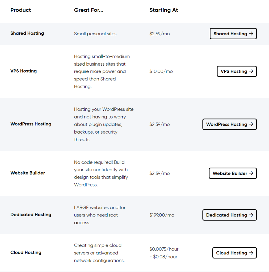
Task: Click arrow icon in Website Builder button
Action: click(251, 173)
